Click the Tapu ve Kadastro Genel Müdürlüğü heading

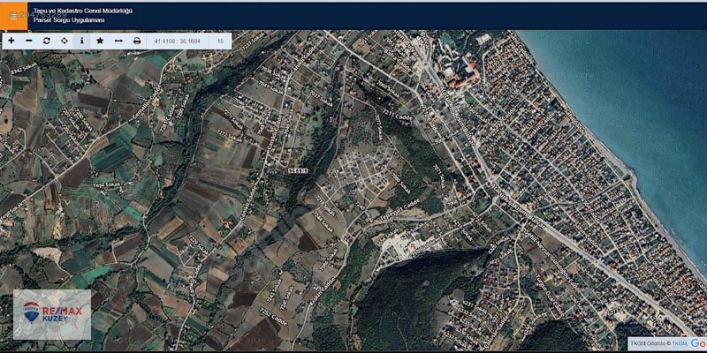(x=83, y=11)
